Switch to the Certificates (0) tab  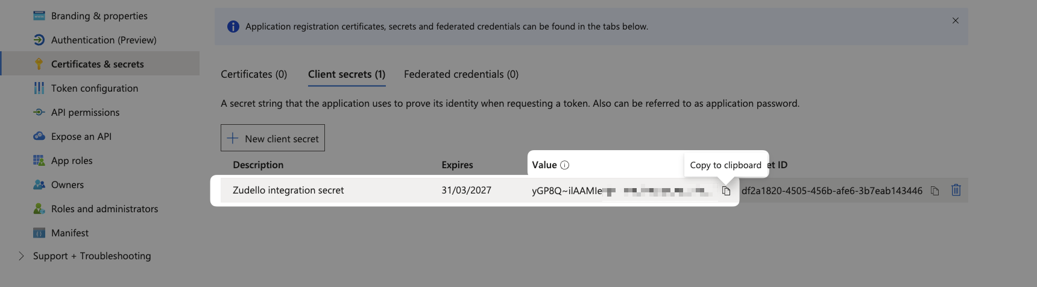pos(254,74)
